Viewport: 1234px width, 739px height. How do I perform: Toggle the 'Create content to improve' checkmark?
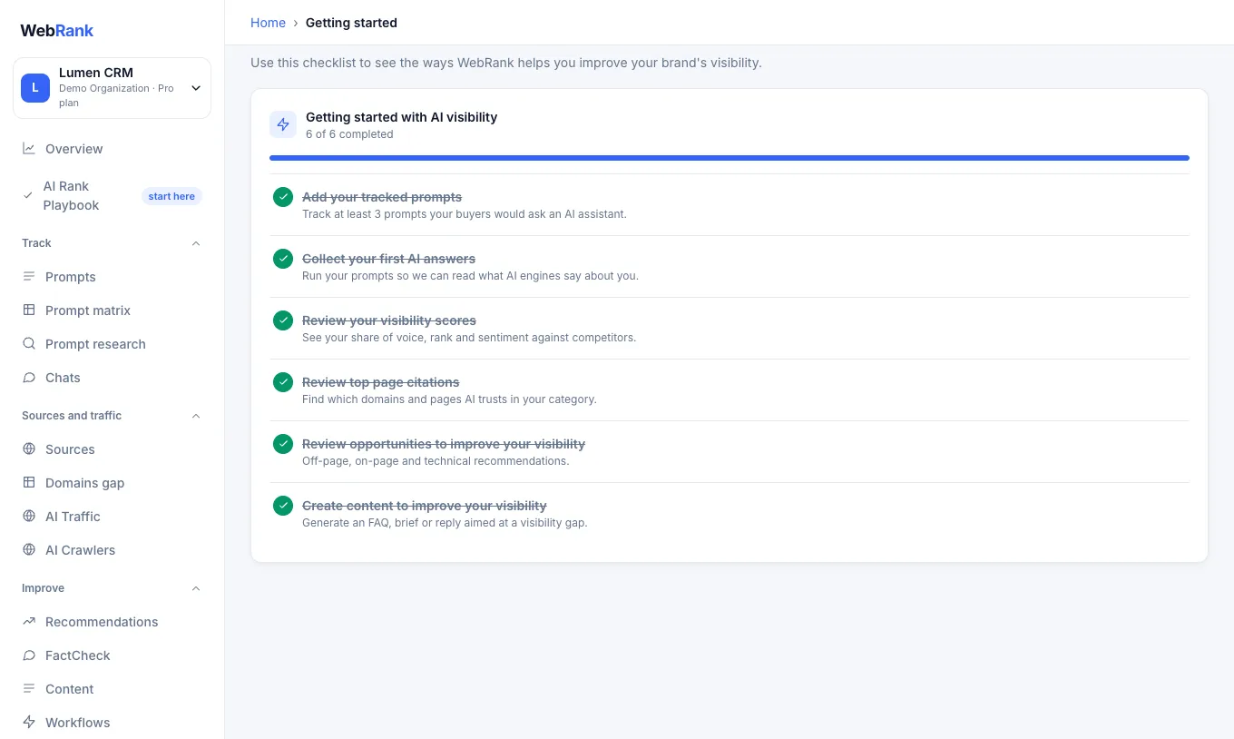pos(283,506)
